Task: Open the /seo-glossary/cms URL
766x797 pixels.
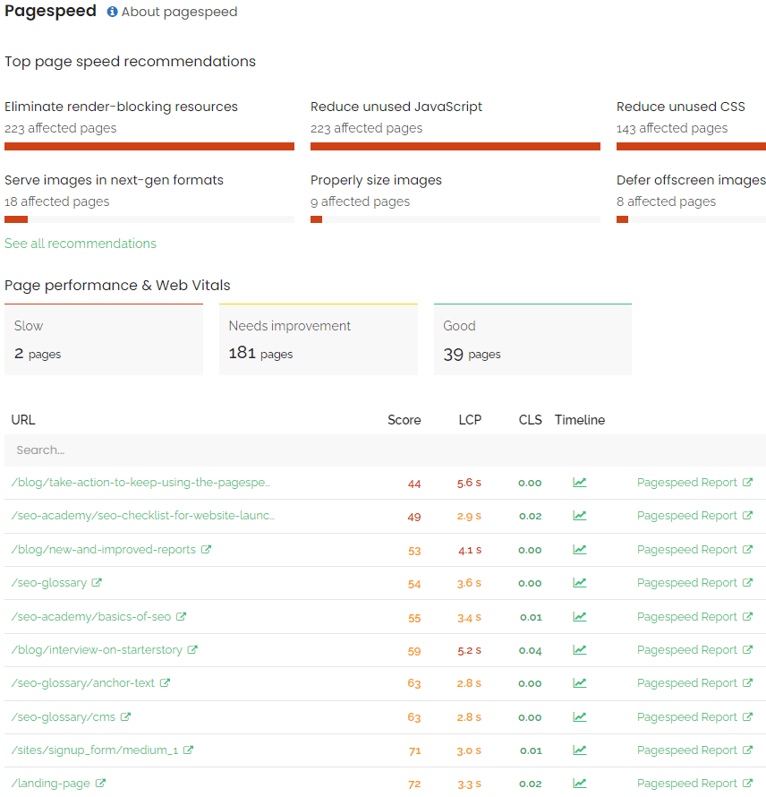Action: click(x=64, y=716)
